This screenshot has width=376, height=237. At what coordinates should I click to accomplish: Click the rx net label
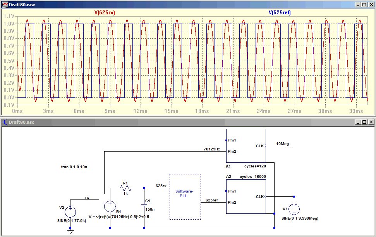(87, 198)
